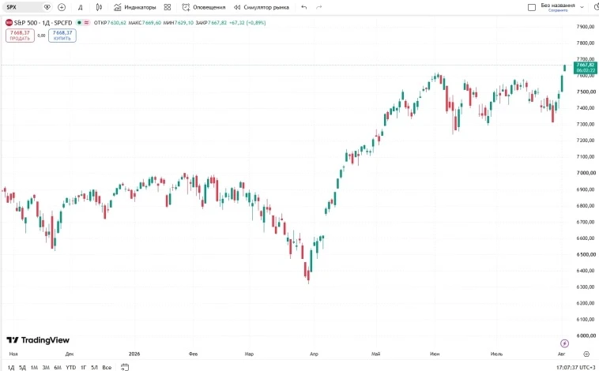
Task: Toggle the pink data-mode indicator next to SPCFD
Action: 86,23
